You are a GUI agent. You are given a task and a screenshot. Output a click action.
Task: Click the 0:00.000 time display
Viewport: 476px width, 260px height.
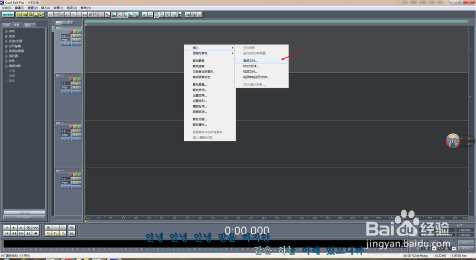pyautogui.click(x=247, y=231)
